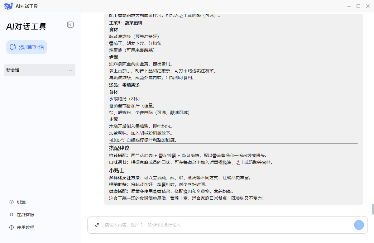Click the AI对话工具 sidebar heading
Image resolution: width=374 pixels, height=243 pixels.
(26, 26)
